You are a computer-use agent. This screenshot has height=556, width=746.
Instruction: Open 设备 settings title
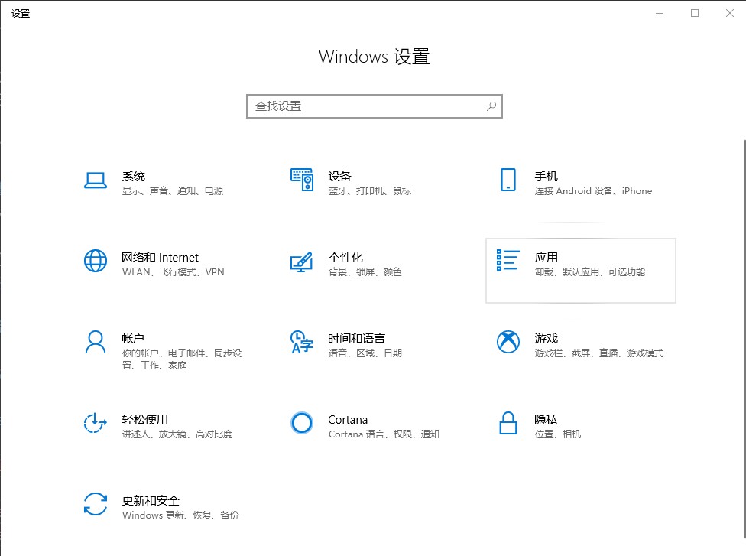point(339,177)
